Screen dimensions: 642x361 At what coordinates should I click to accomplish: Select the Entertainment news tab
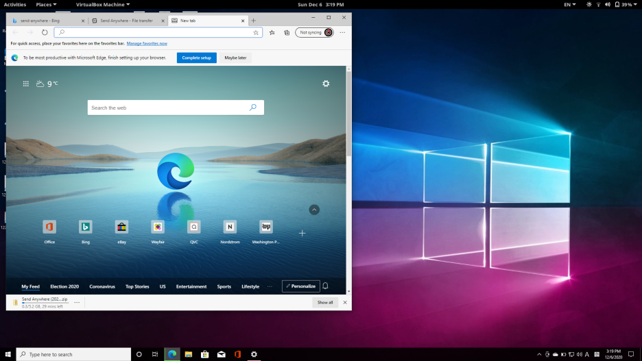(191, 286)
